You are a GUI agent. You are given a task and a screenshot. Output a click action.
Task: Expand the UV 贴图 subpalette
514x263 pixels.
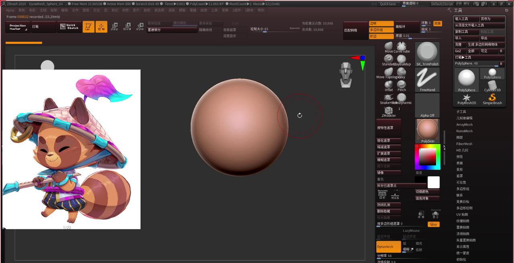(462, 214)
